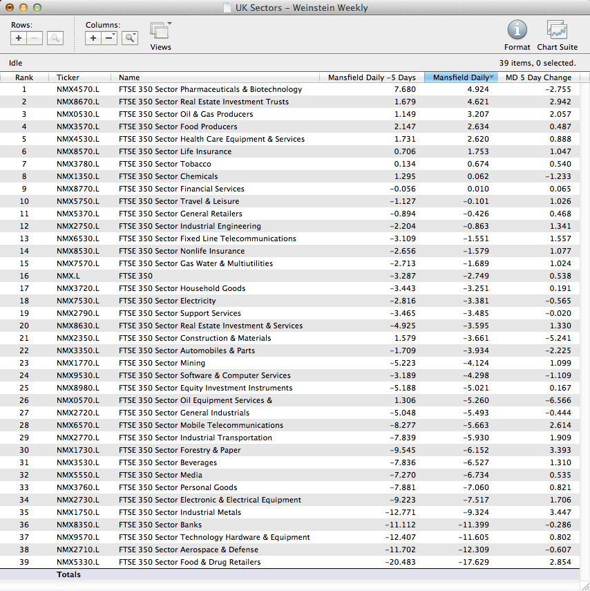Sort by the Rank column header
Image resolution: width=590 pixels, height=591 pixels.
pos(24,77)
